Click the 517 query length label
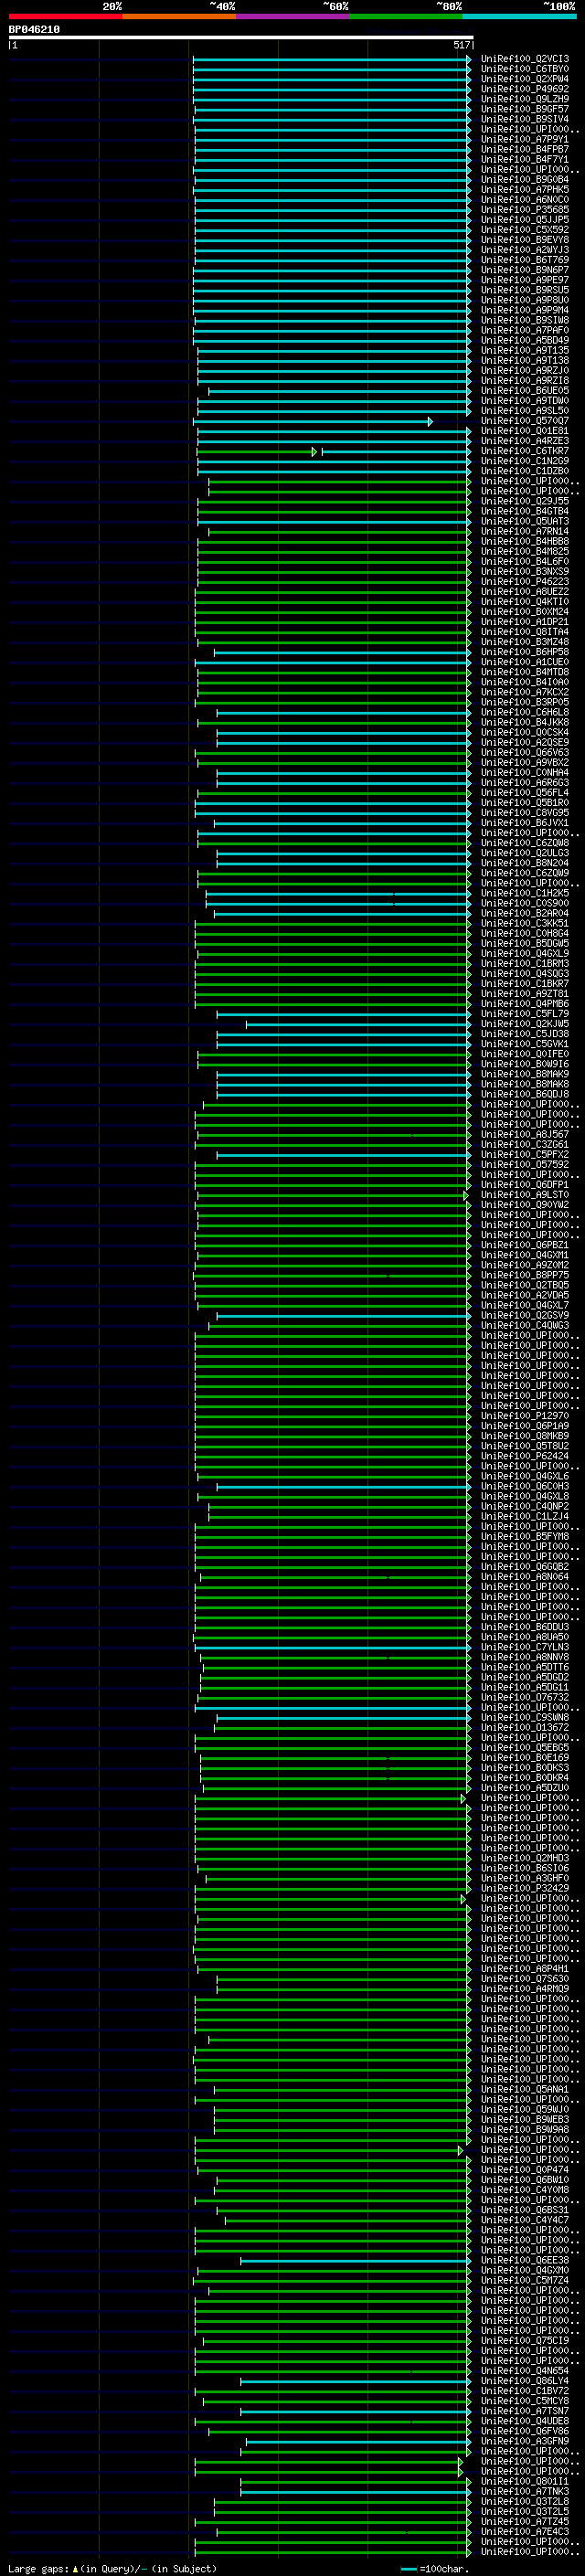Viewport: 585px width, 2576px height. [461, 45]
